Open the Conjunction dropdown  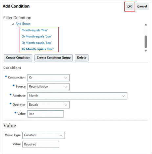coord(48,78)
